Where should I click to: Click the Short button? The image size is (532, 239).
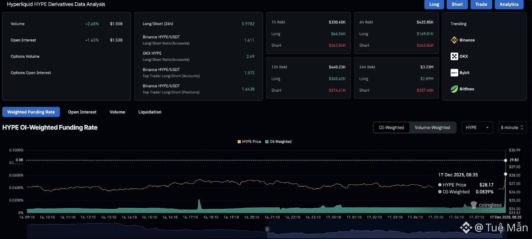click(x=457, y=4)
